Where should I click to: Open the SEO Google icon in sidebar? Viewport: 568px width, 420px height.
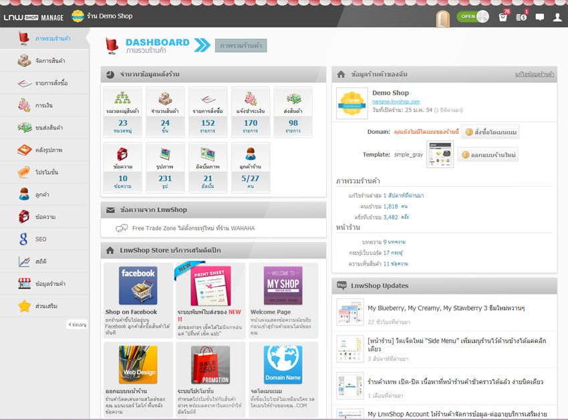23,239
